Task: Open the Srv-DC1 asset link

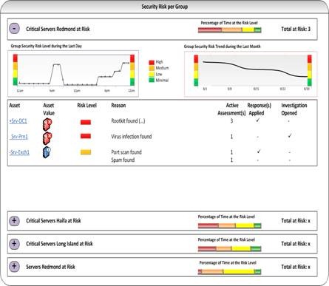Action: (x=18, y=121)
